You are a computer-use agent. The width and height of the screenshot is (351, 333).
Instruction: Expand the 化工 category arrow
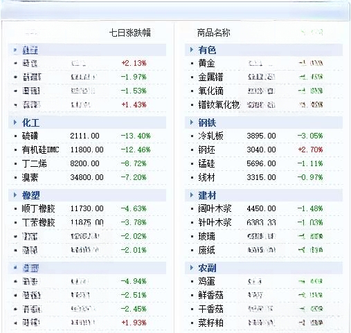(15, 123)
